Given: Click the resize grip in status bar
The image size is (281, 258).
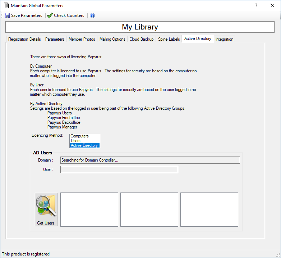Looking at the screenshot, I should point(278,255).
